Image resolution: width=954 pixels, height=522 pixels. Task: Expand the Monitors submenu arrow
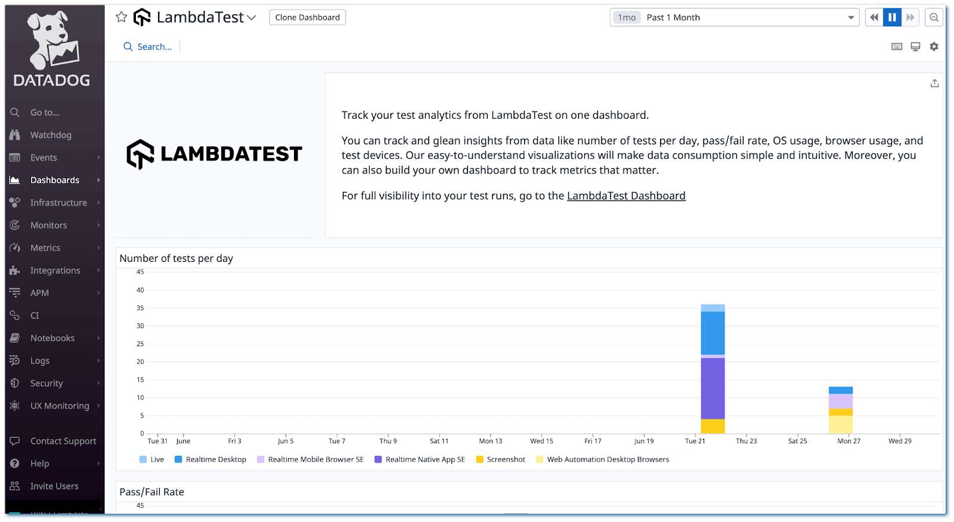[98, 226]
